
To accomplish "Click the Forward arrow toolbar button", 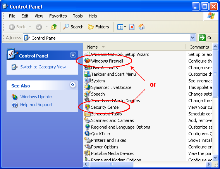I will click(39, 27).
